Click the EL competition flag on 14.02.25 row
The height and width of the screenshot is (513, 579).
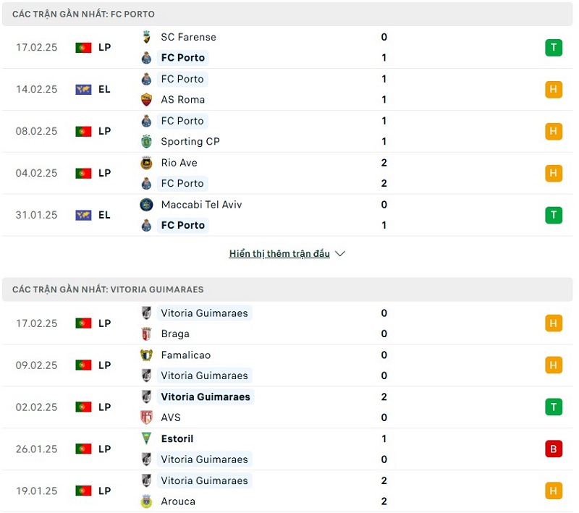(x=83, y=90)
